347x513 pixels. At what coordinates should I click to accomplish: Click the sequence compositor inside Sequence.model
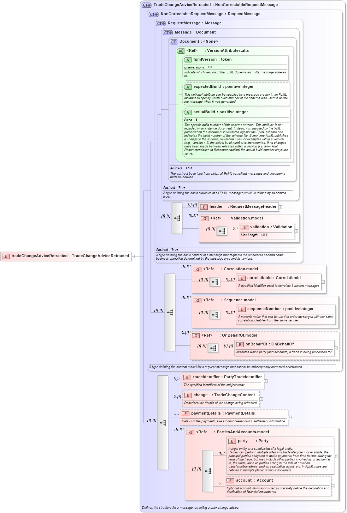pos(215,315)
